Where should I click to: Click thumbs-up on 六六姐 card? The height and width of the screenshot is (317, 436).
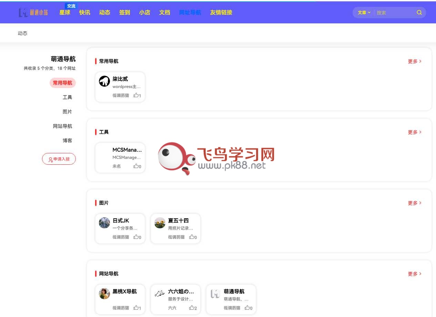click(x=192, y=308)
